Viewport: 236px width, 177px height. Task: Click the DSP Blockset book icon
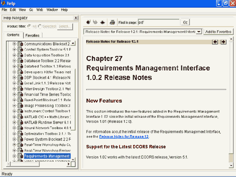click(x=20, y=78)
